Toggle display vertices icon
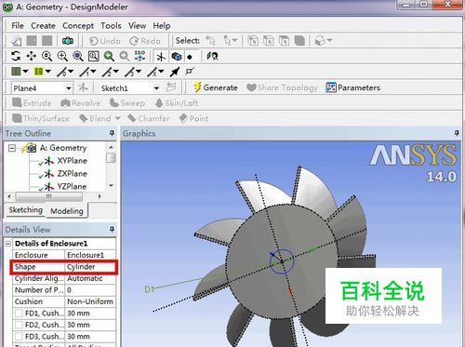The width and height of the screenshot is (465, 347). coord(190,72)
